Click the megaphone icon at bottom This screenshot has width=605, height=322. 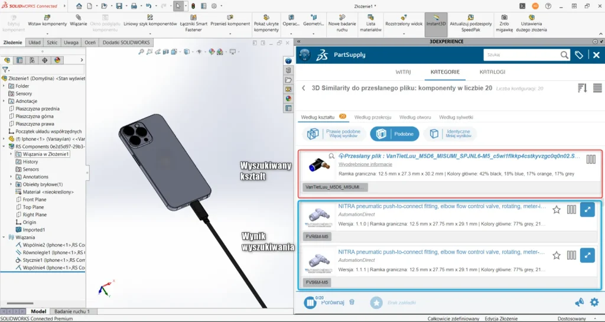[x=579, y=303]
